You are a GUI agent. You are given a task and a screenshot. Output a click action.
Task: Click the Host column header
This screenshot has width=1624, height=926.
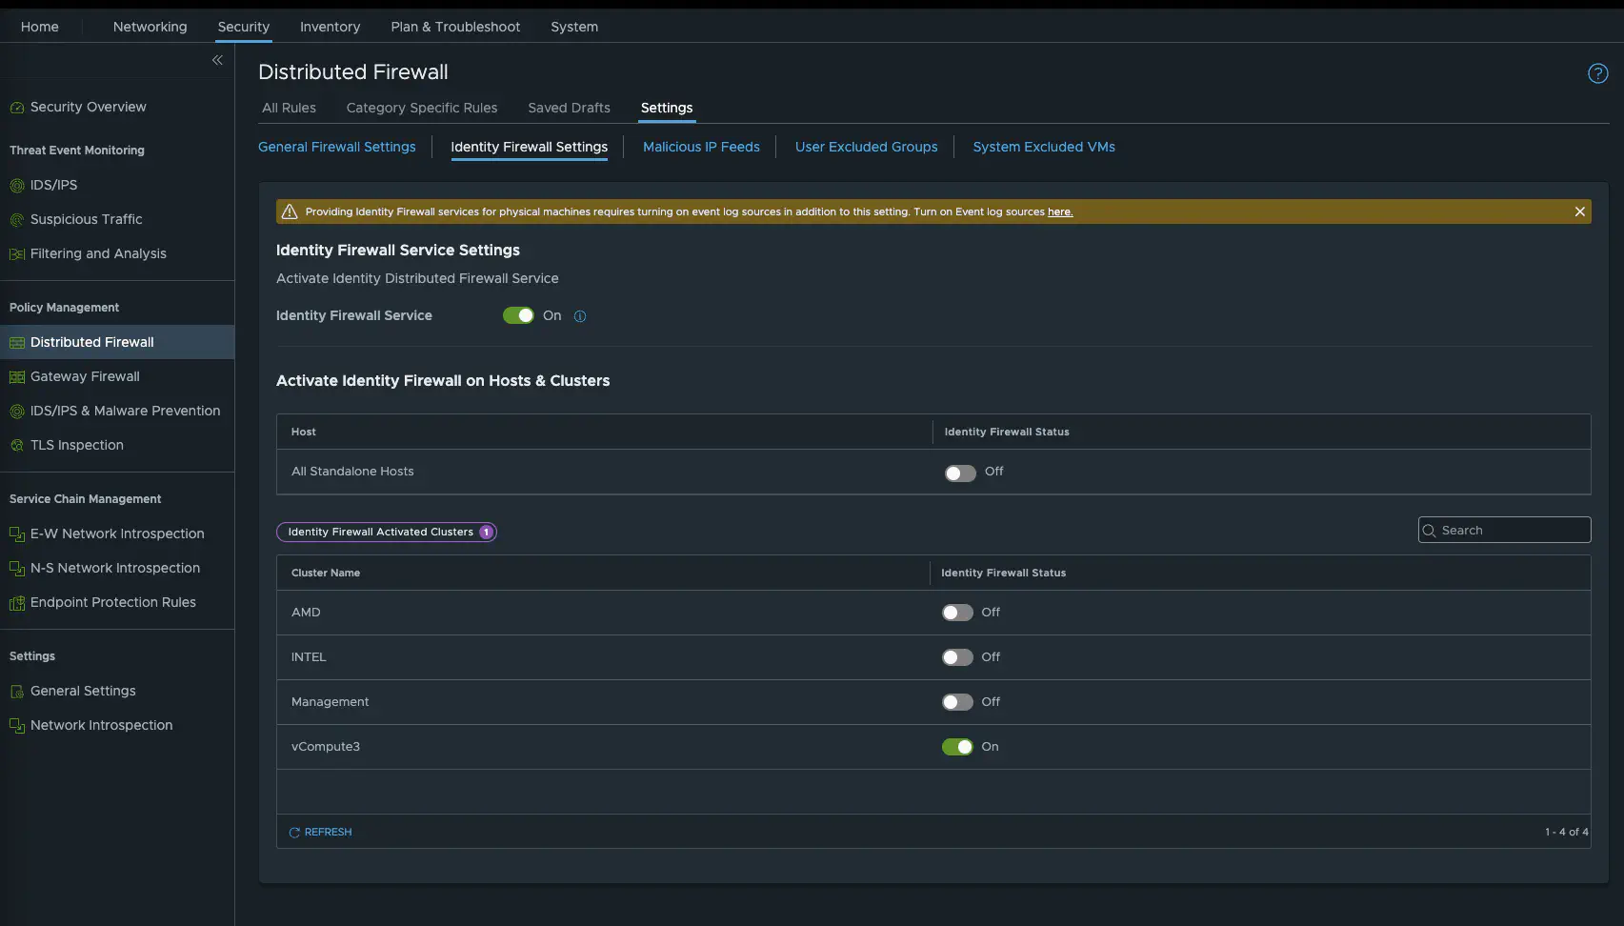304,432
